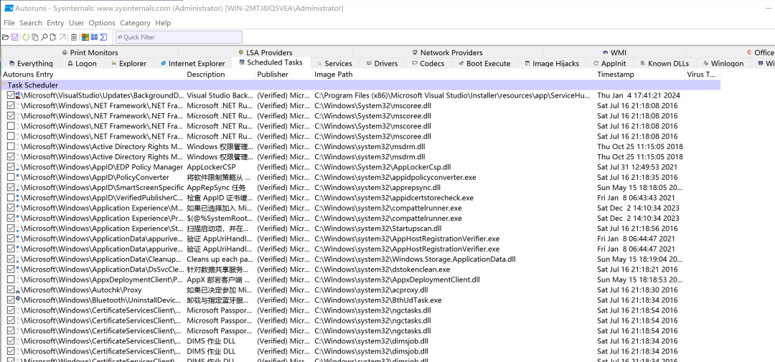This screenshot has height=362, width=775.
Task: Click the BthUdTask.exe image path cell
Action: click(378, 300)
